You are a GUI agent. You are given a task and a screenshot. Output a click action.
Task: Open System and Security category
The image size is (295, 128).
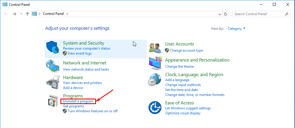pos(83,43)
